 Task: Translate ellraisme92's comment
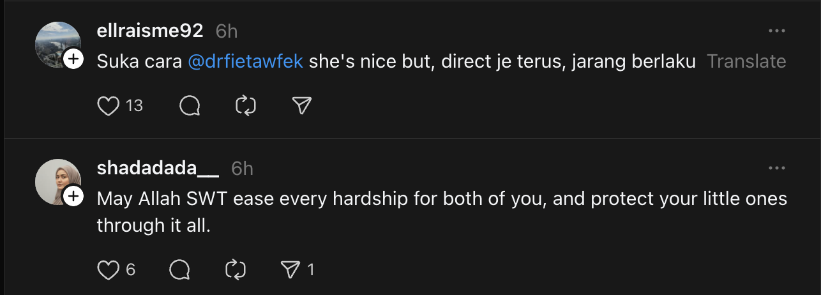tap(746, 61)
